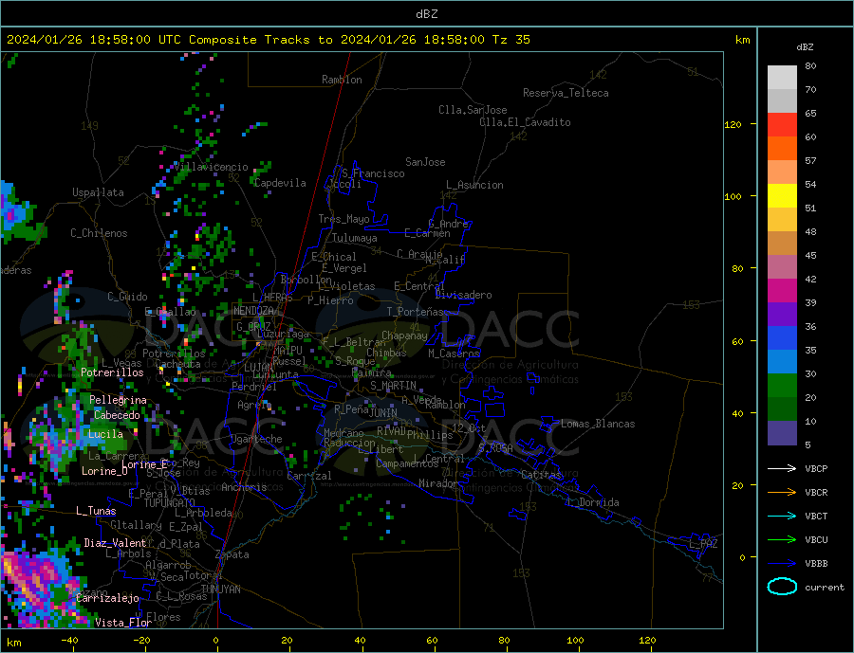Click the 'SanJose' label on map
This screenshot has height=653, width=854.
[x=425, y=162]
